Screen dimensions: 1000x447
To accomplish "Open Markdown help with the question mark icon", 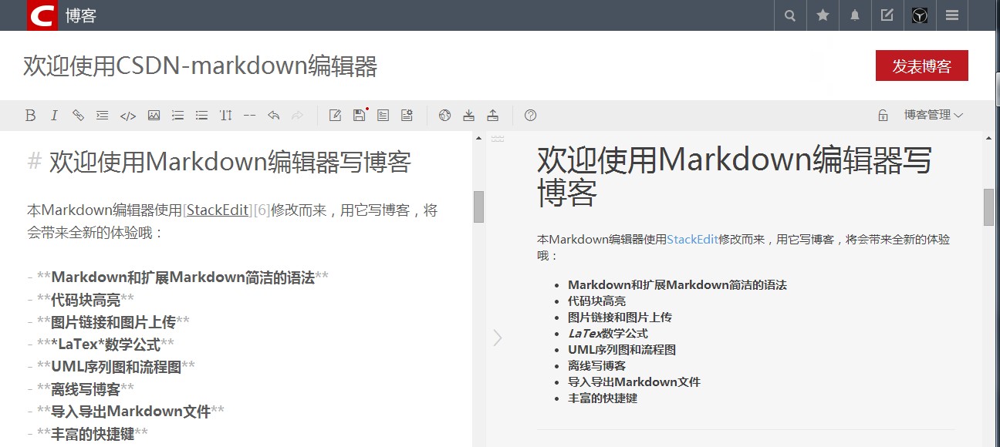I will coord(530,116).
